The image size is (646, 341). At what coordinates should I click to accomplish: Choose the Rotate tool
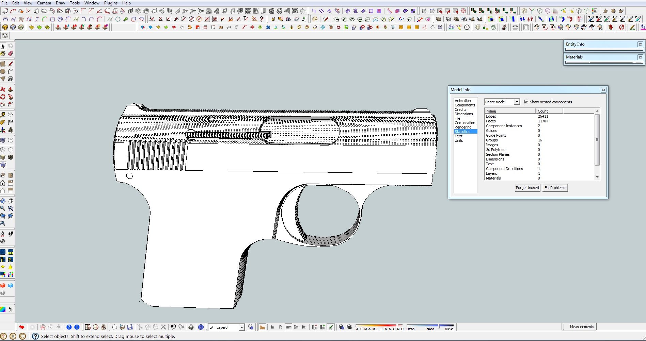(3, 97)
